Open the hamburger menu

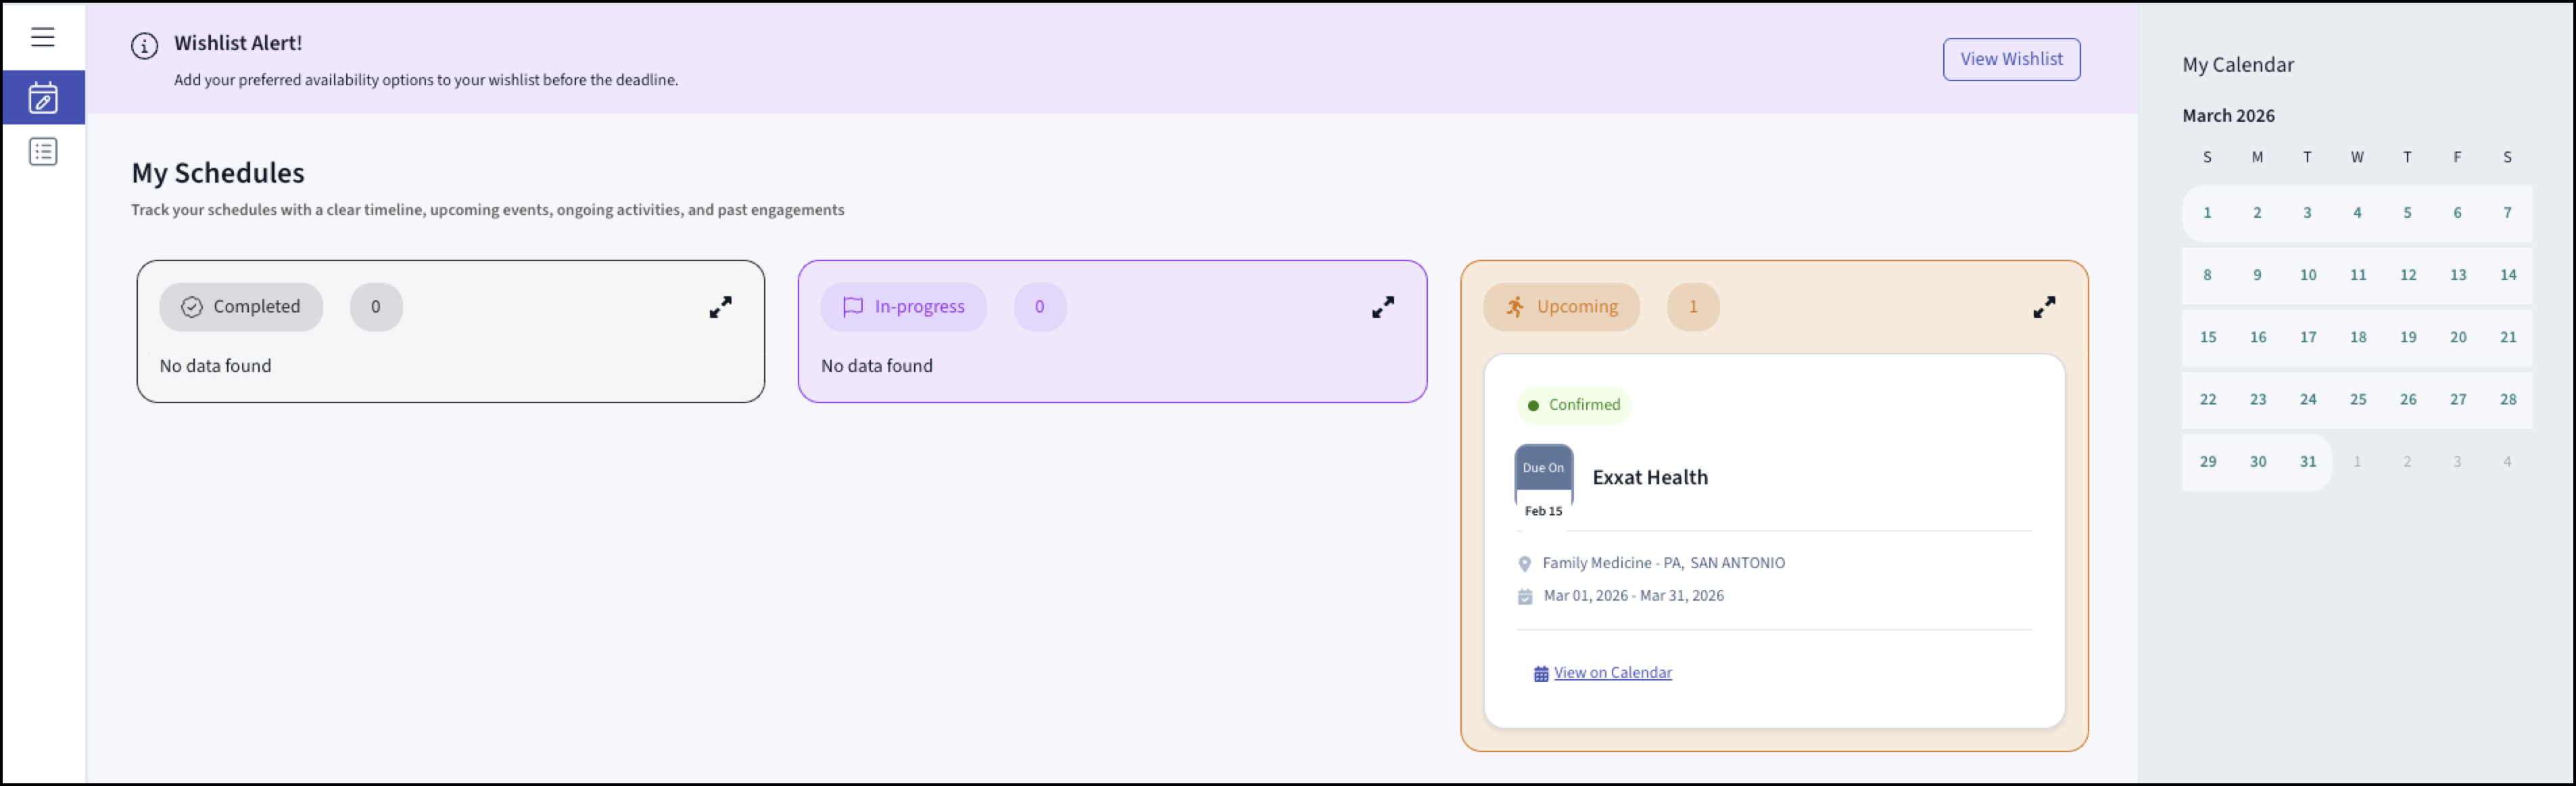(x=42, y=37)
